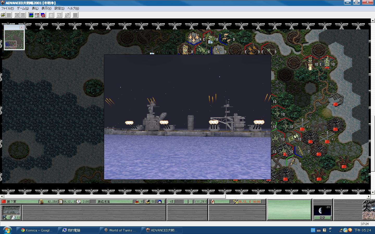Expand the ヘルプ(H) menu
Viewport: 375px width, 234px height.
[x=73, y=8]
